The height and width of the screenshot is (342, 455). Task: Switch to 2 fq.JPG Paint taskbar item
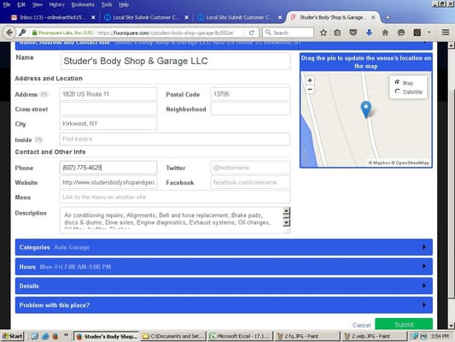307,336
